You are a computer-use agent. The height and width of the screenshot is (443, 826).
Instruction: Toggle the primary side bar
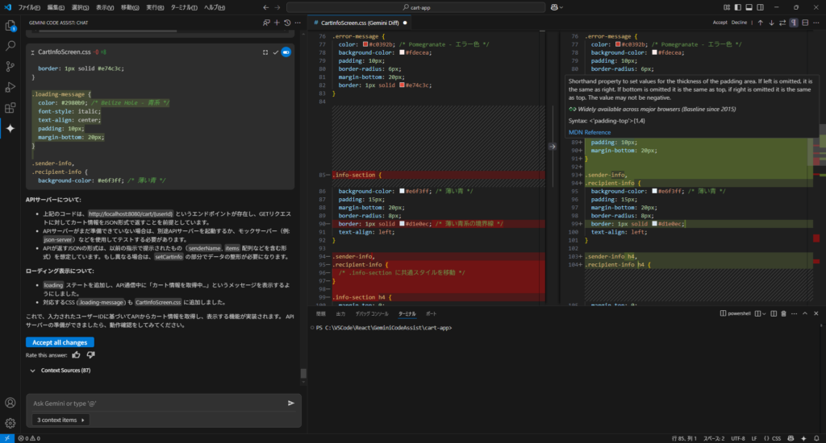[737, 7]
